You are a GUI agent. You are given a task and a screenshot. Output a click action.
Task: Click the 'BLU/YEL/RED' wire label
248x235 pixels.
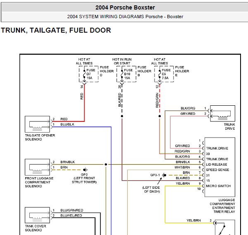tap(71, 216)
